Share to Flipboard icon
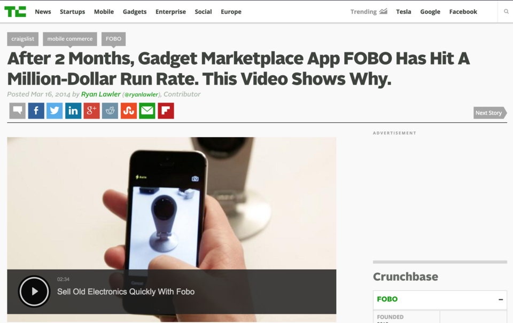 [166, 111]
